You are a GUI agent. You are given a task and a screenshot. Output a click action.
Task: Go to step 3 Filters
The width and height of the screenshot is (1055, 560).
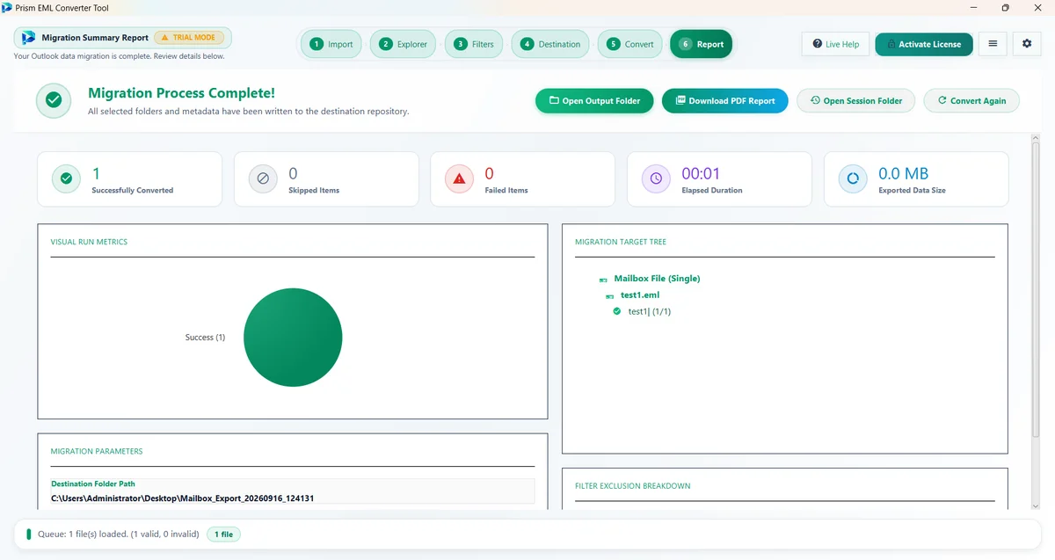tap(474, 44)
